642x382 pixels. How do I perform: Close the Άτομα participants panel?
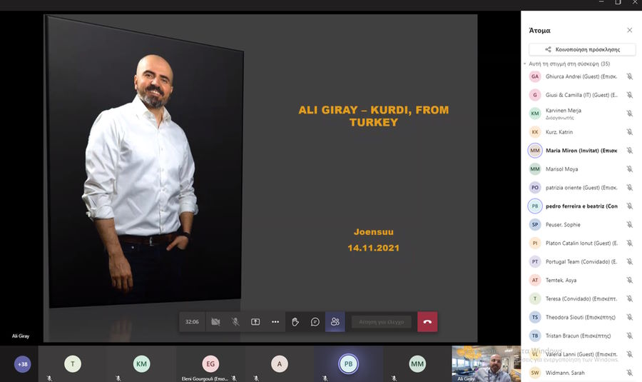pos(629,31)
